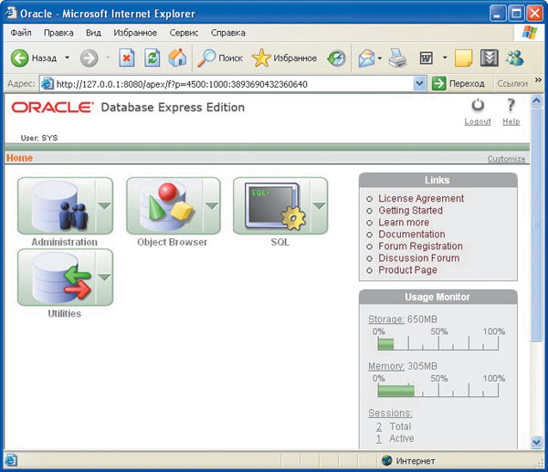Stop page loading with red X icon

coord(127,58)
